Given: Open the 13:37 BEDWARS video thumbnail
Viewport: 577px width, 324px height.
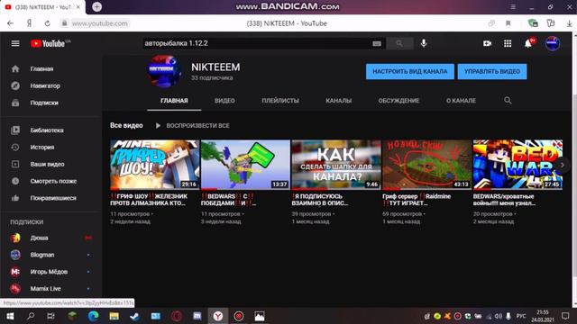Looking at the screenshot, I should coord(245,165).
